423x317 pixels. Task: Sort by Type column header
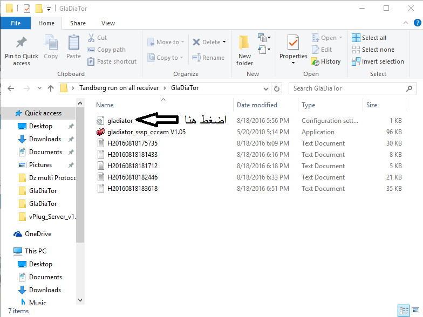point(308,105)
